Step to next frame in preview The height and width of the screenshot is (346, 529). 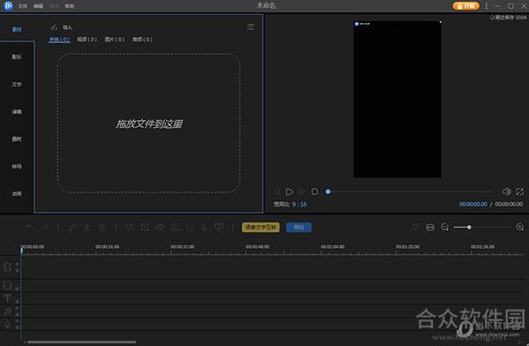(x=302, y=192)
